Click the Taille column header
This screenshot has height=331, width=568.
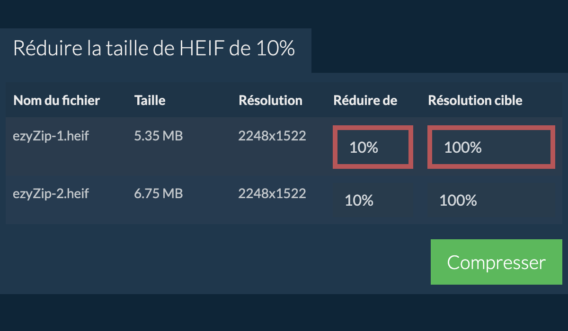(150, 100)
